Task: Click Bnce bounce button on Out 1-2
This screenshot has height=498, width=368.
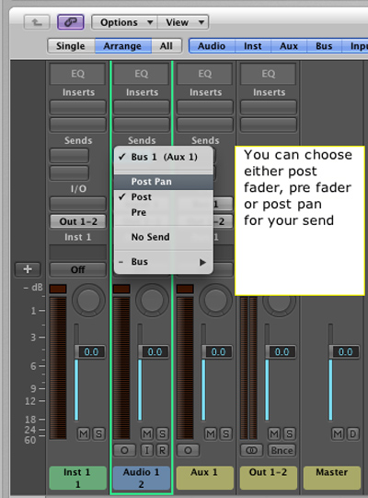Action: click(282, 450)
